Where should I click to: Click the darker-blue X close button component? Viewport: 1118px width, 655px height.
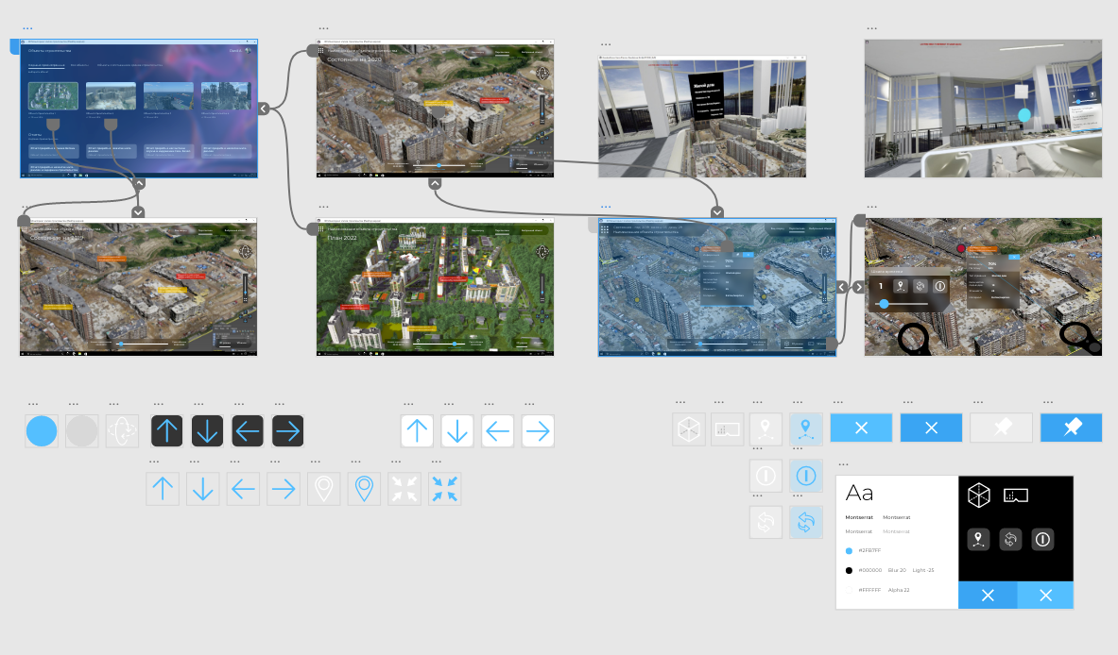[931, 428]
